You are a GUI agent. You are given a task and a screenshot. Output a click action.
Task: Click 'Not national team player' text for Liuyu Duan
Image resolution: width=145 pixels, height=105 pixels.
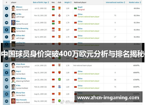[x=83, y=66]
